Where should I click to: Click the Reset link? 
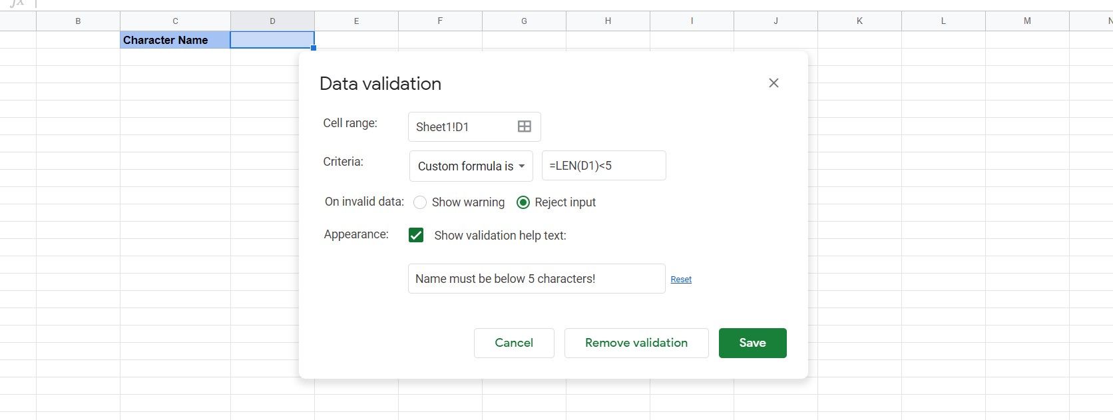tap(680, 280)
